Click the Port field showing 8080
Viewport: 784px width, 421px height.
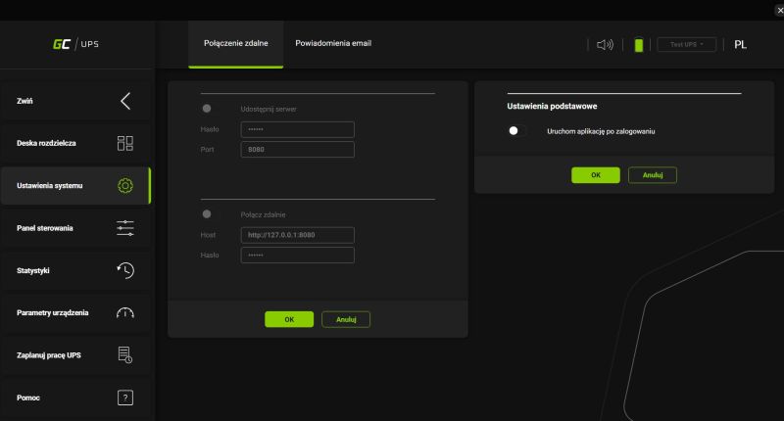click(298, 150)
